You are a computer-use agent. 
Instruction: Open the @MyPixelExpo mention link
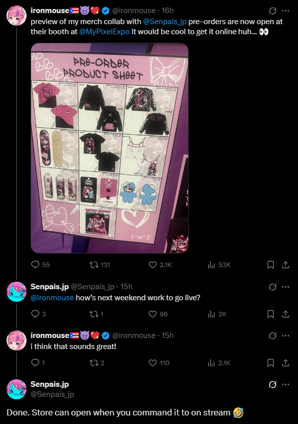[104, 32]
